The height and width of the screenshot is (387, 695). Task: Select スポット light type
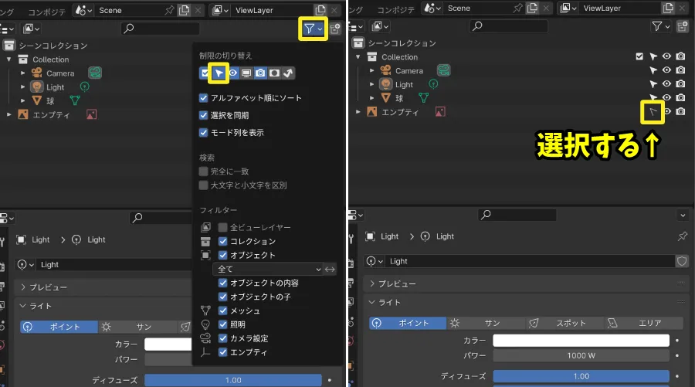click(x=564, y=323)
